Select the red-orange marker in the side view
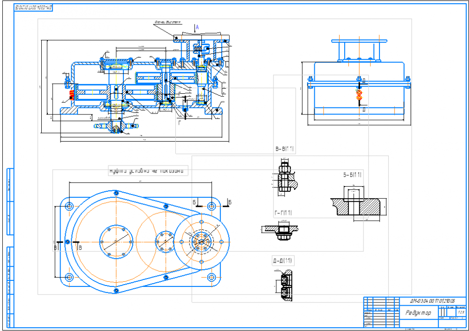This screenshot has width=469, height=331. point(359,95)
